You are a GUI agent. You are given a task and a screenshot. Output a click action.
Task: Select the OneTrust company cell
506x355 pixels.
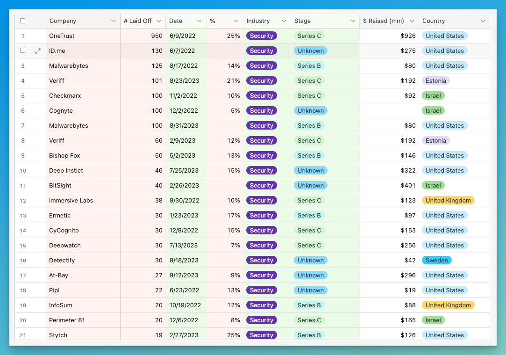tap(83, 36)
